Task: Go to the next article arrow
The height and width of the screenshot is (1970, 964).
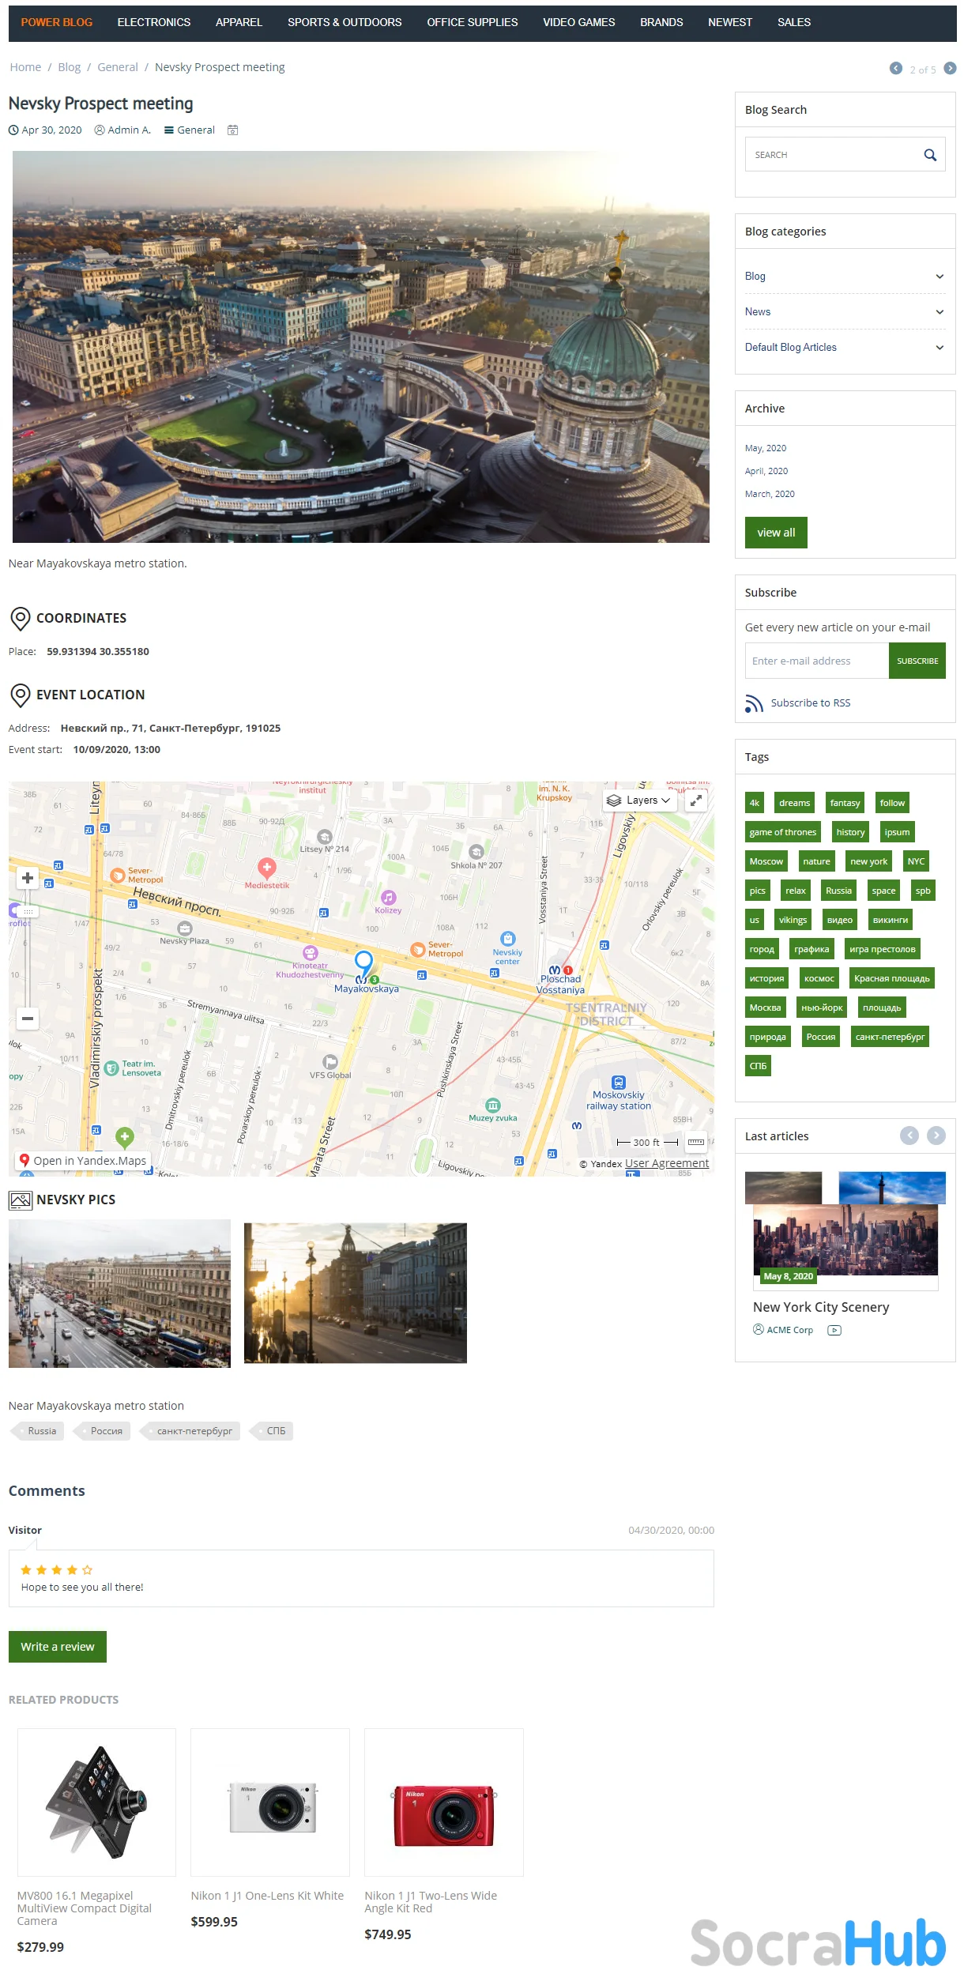Action: 950,69
